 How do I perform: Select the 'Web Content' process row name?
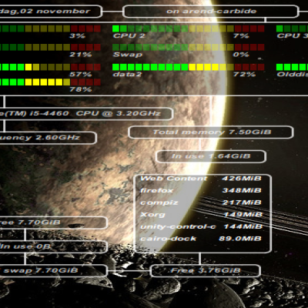[173, 179]
